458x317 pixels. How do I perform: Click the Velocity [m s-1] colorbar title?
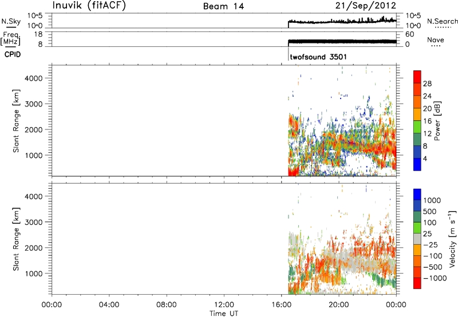click(x=452, y=239)
